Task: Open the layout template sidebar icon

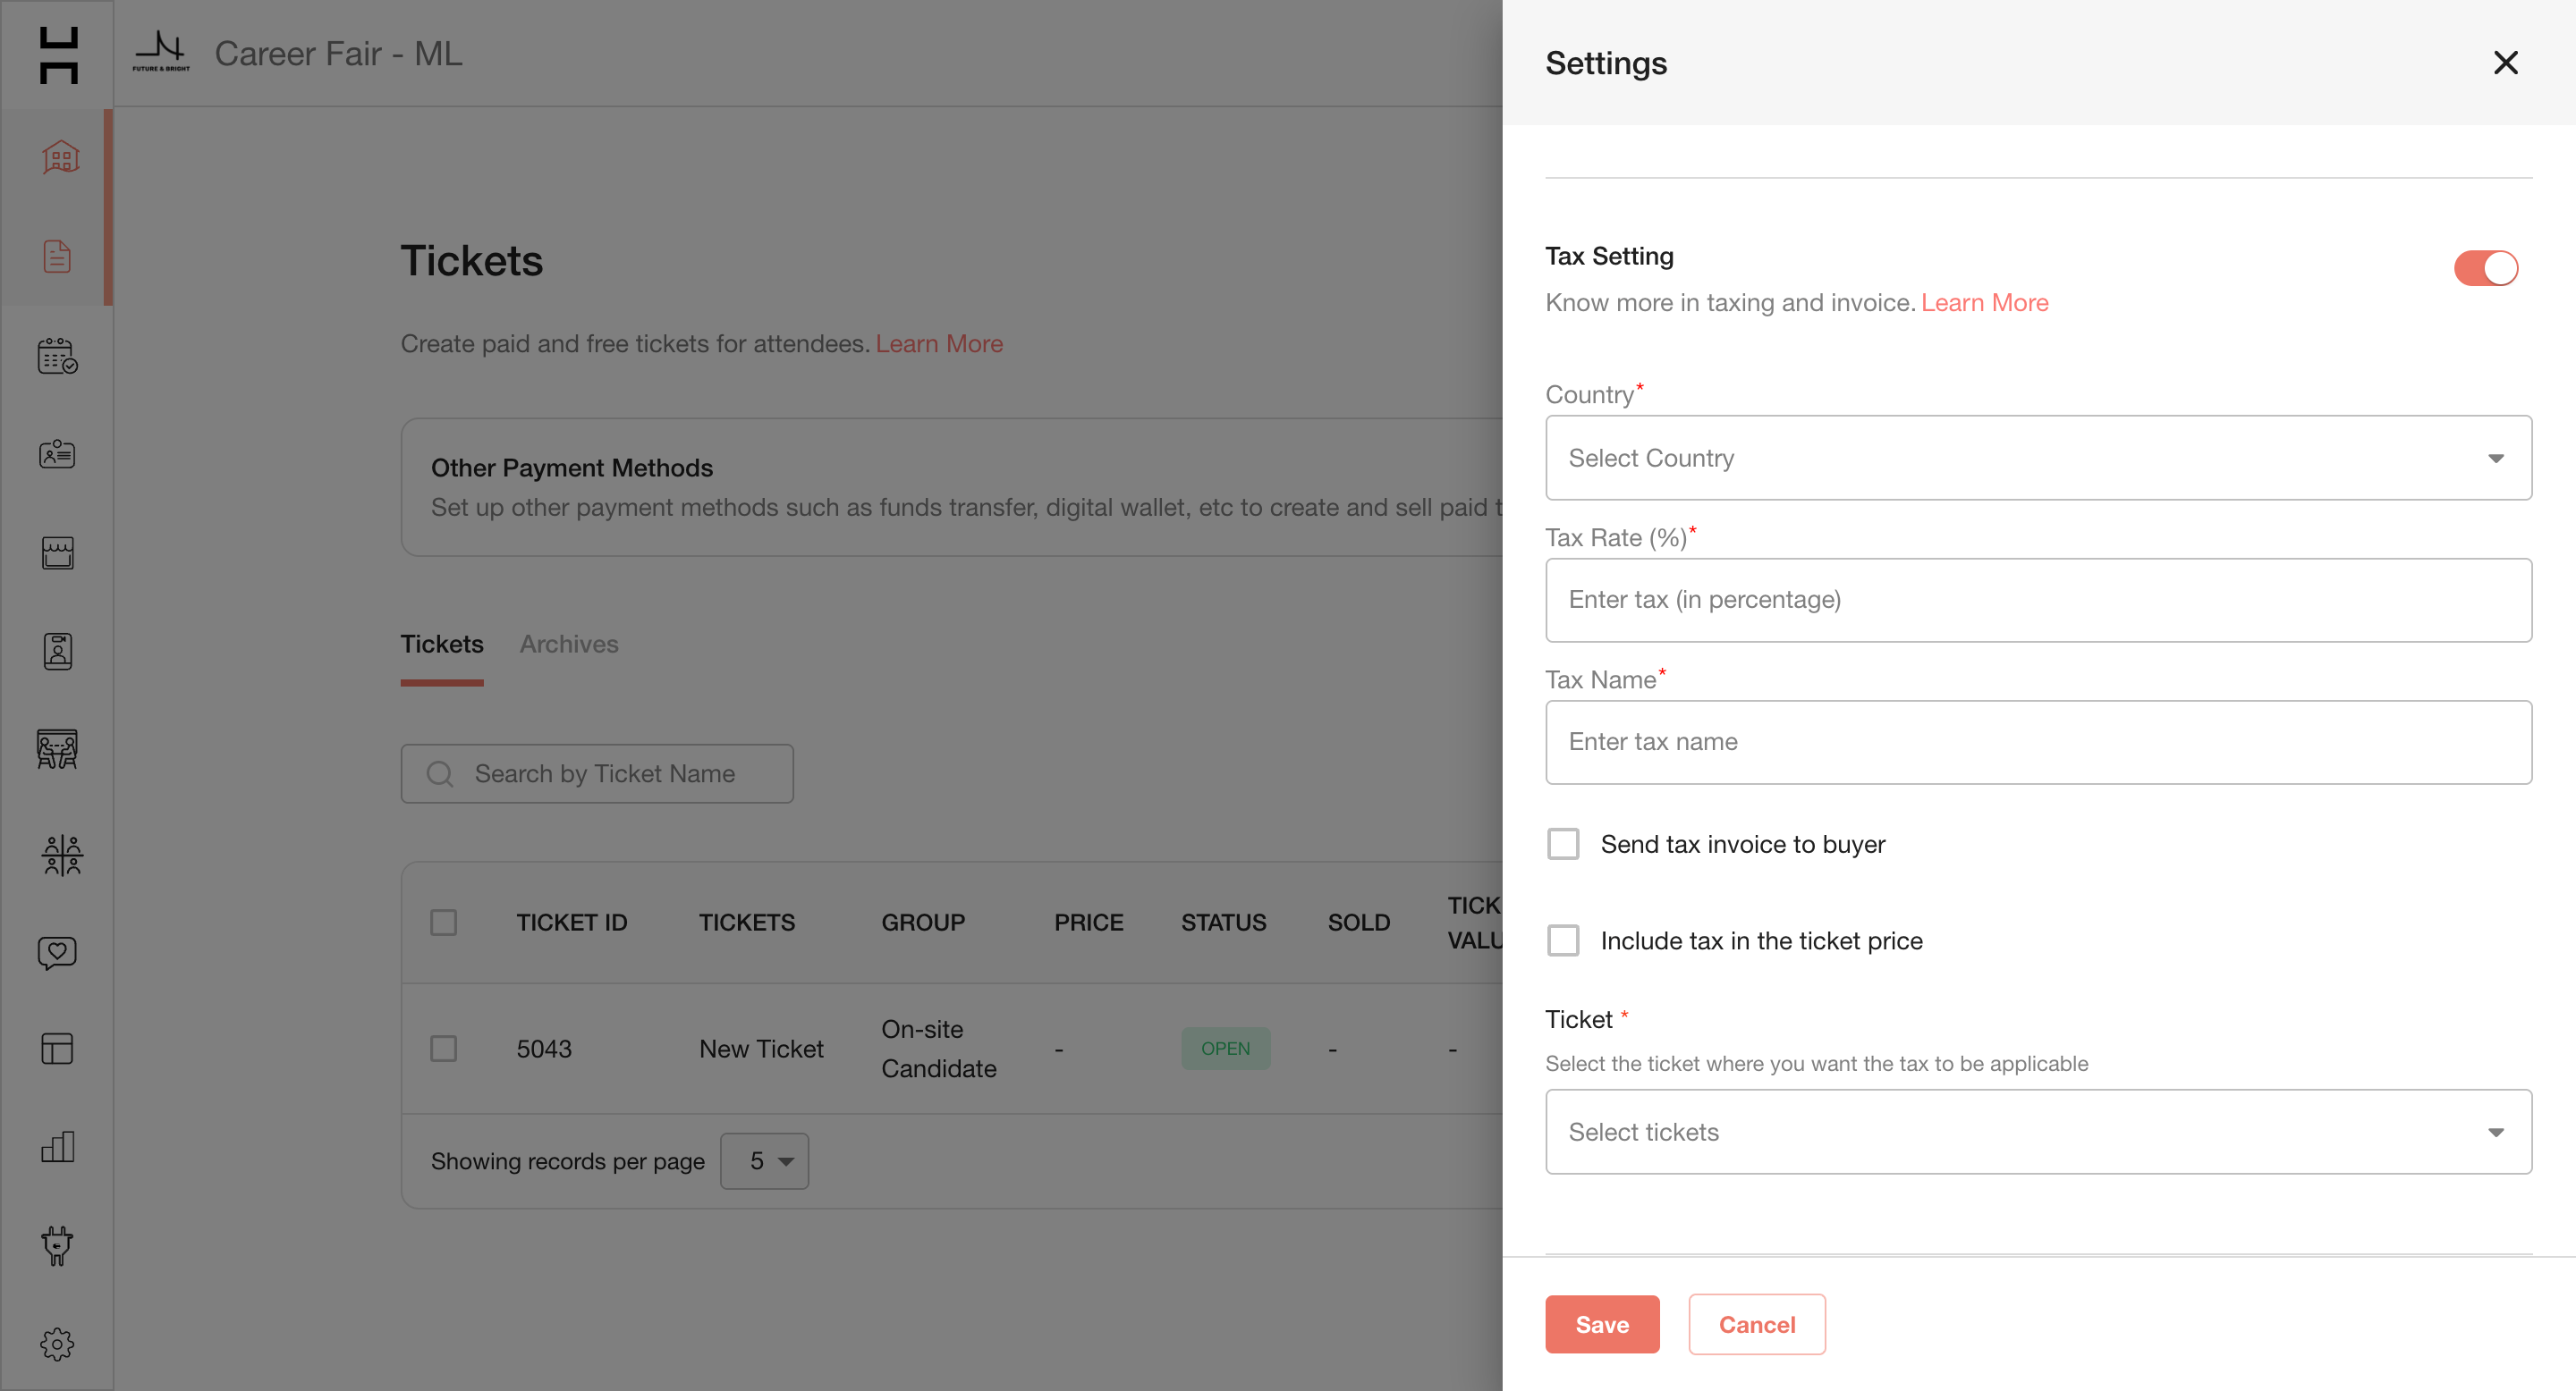Action: click(x=57, y=1049)
